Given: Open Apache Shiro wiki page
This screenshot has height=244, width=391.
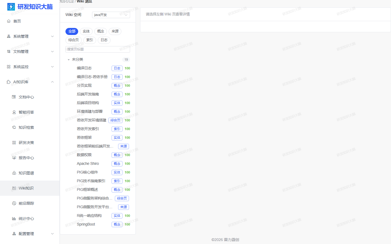Looking at the screenshot, I should click(x=88, y=164).
